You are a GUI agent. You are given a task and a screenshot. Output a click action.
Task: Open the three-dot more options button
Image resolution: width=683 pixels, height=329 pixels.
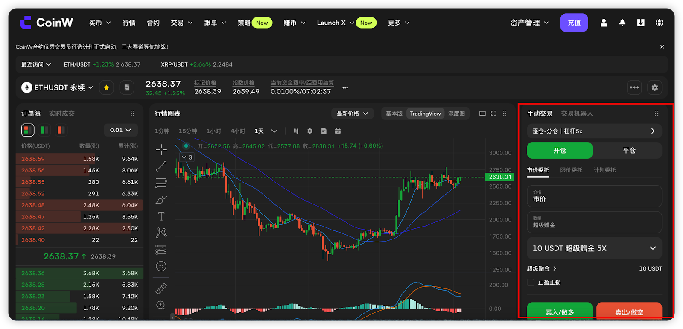(x=634, y=87)
